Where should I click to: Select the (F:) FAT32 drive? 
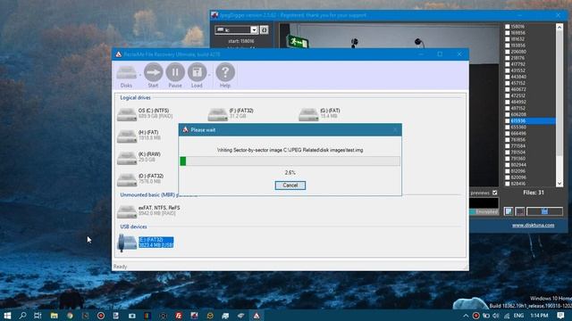point(231,113)
